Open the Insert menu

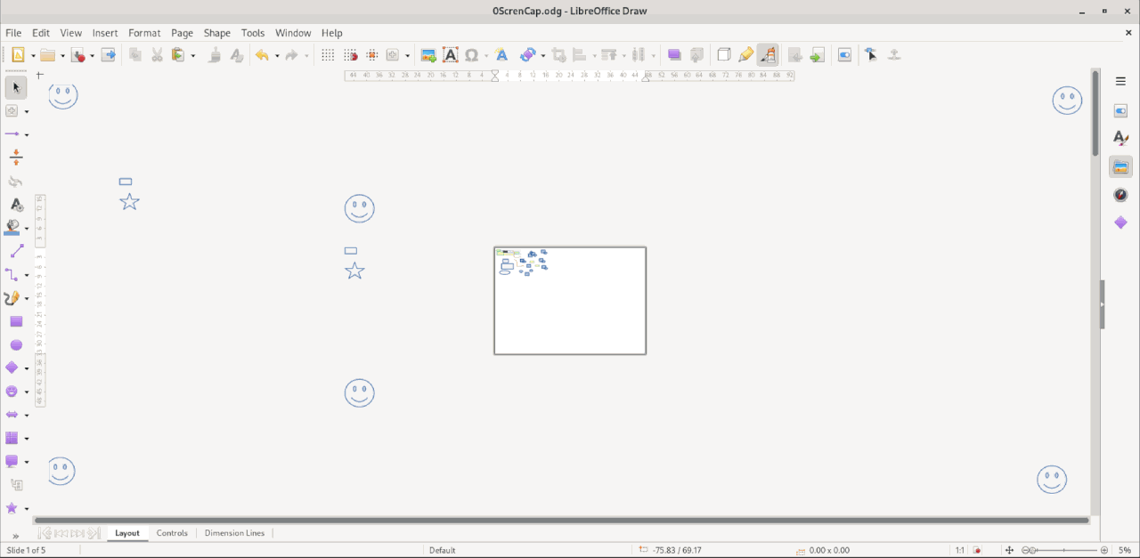pos(105,33)
